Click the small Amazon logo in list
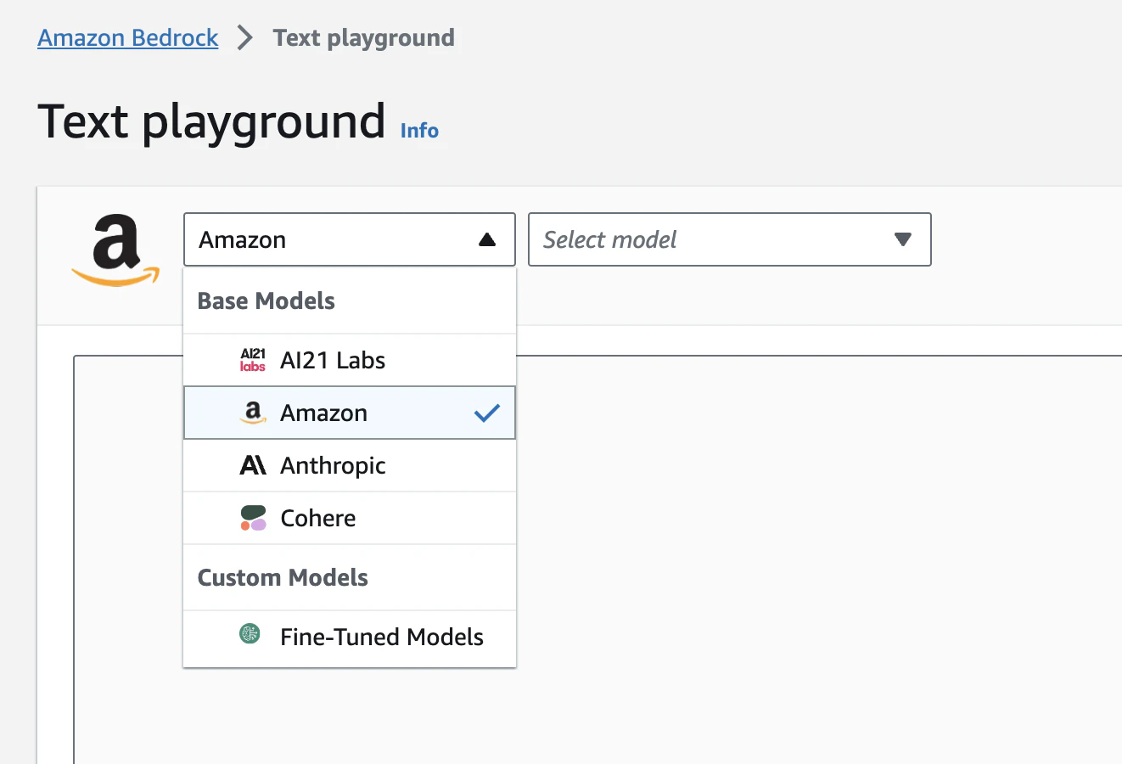The width and height of the screenshot is (1122, 764). [253, 413]
